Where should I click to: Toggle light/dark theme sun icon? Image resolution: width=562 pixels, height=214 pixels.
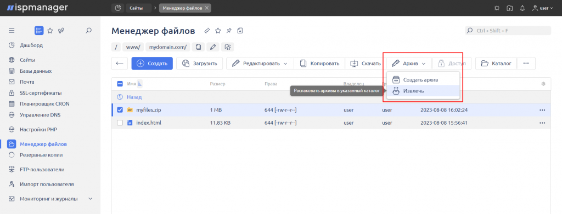pos(496,8)
